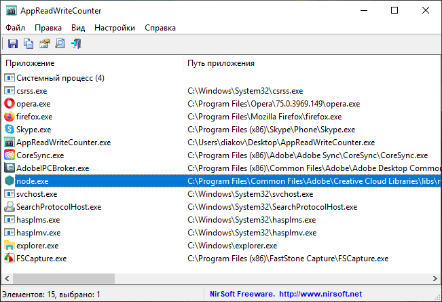Click the Skype\Phone\Skype.exe path cell
Viewport: 442px width, 302px height.
point(271,130)
